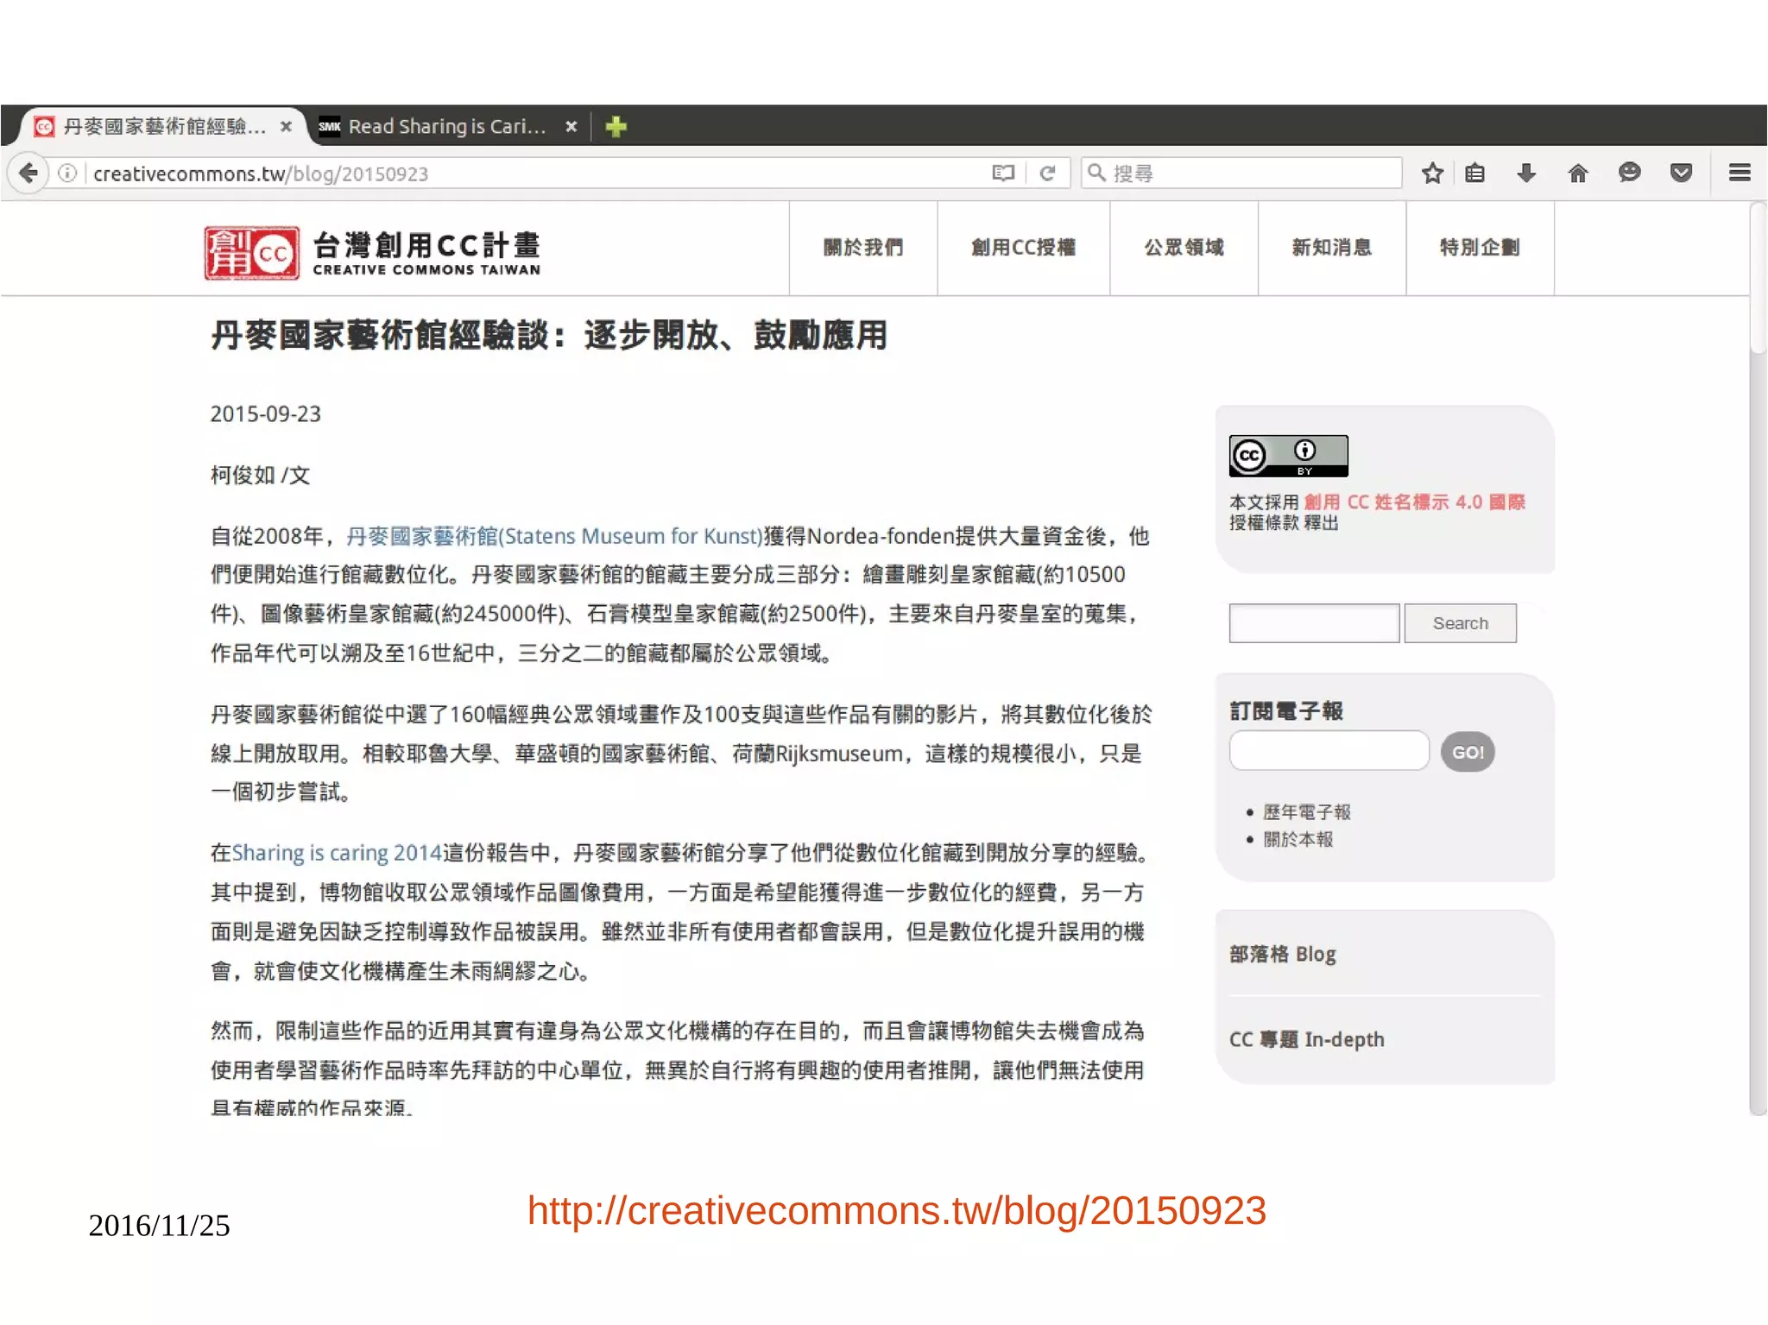
Task: Open the Pocket save icon
Action: pos(1681,174)
